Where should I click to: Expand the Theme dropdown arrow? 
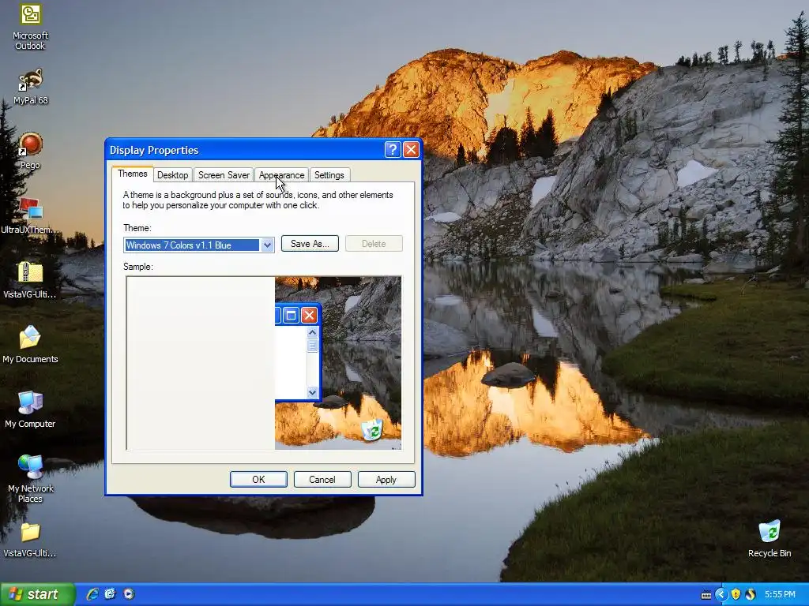click(x=267, y=245)
